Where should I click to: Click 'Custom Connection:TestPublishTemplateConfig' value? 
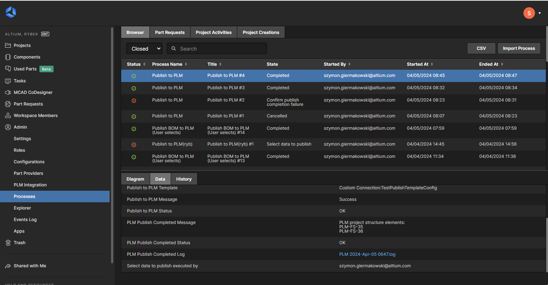point(388,188)
